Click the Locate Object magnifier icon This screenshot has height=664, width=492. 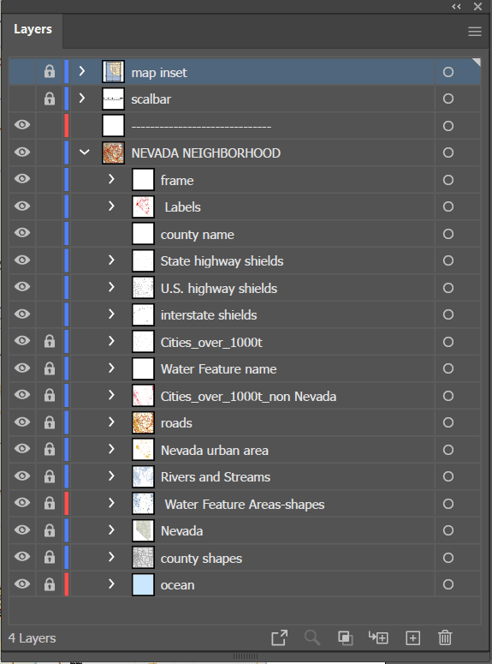(x=312, y=637)
